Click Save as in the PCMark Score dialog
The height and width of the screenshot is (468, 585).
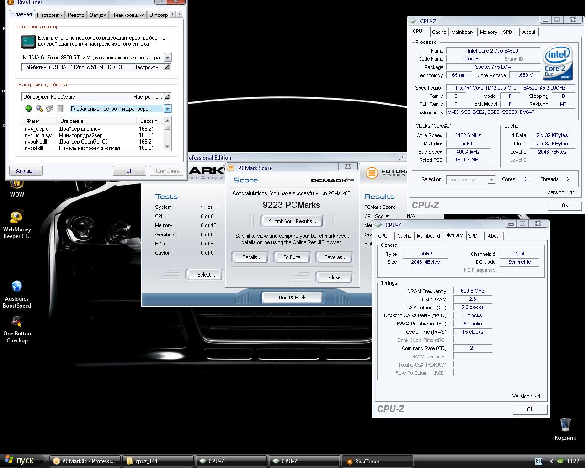pyautogui.click(x=335, y=257)
